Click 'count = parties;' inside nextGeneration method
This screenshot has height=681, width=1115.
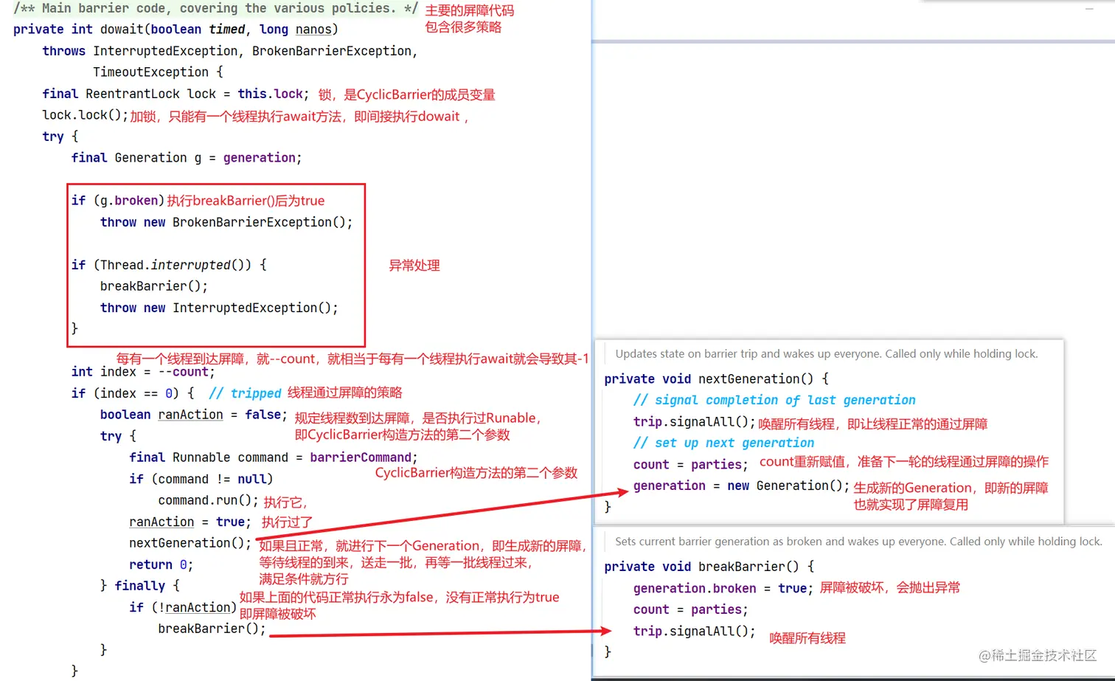[x=691, y=464]
